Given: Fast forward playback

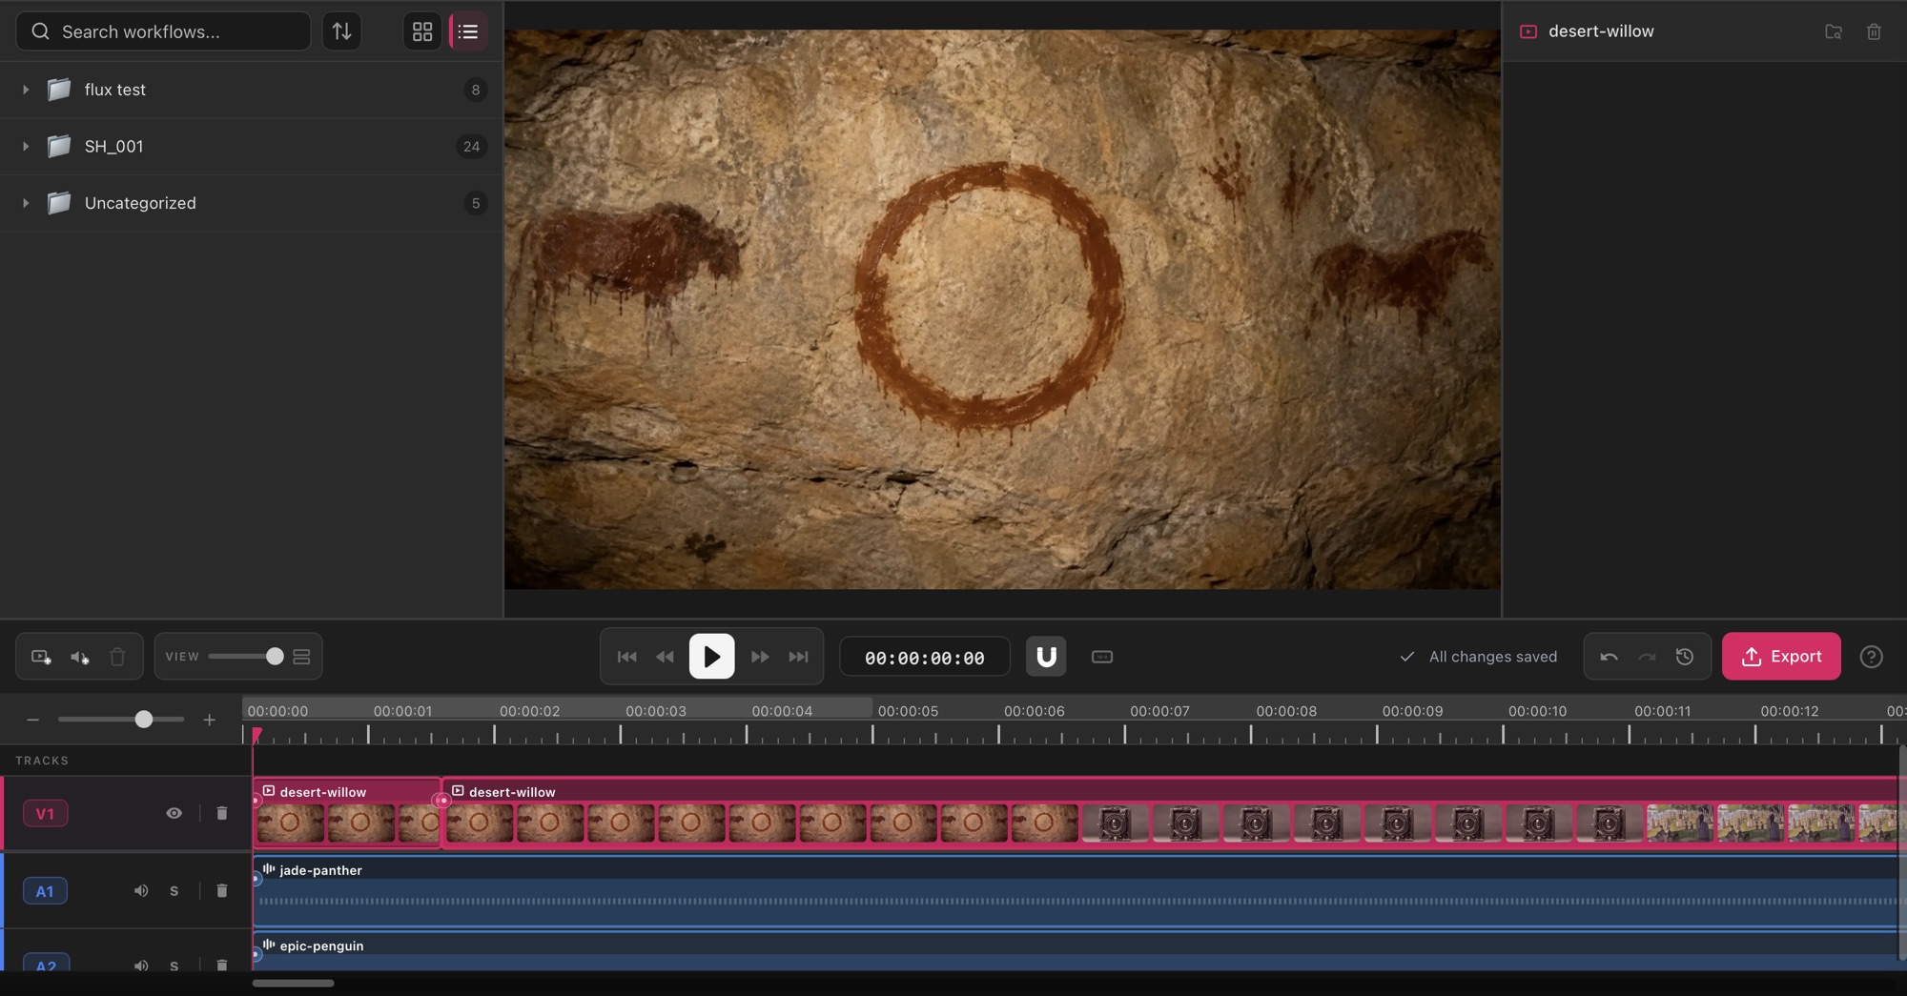Looking at the screenshot, I should tap(760, 657).
